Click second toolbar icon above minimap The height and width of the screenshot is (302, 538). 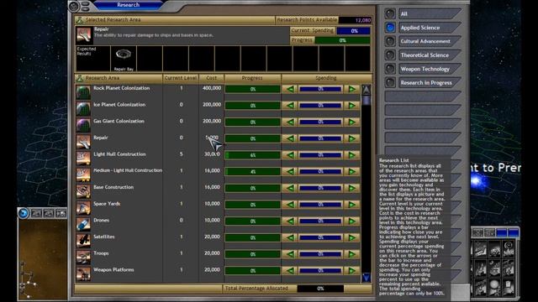(x=36, y=213)
